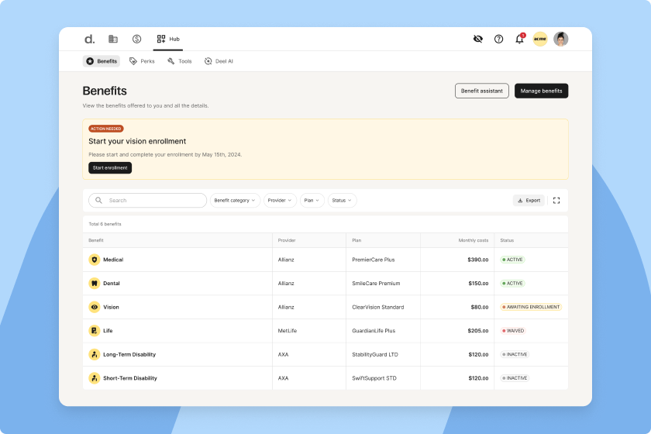The image size is (651, 434).
Task: Click the ACTION NEEDED badge
Action: point(106,129)
